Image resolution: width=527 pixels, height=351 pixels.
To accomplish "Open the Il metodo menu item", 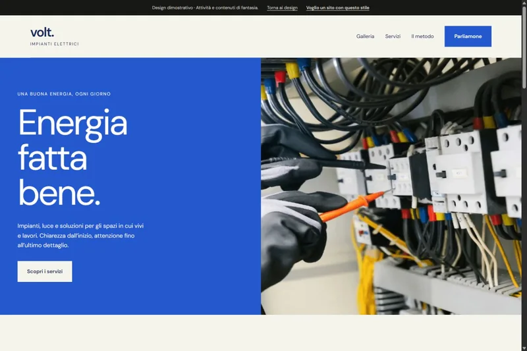I will click(x=422, y=36).
